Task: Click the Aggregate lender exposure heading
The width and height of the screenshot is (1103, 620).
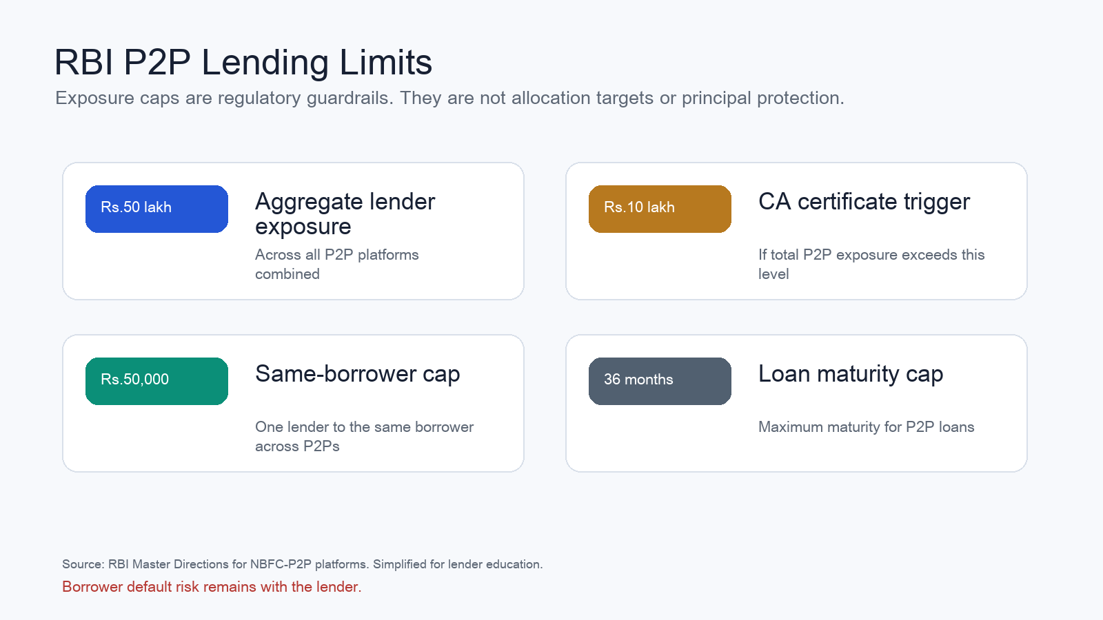Action: pyautogui.click(x=345, y=214)
